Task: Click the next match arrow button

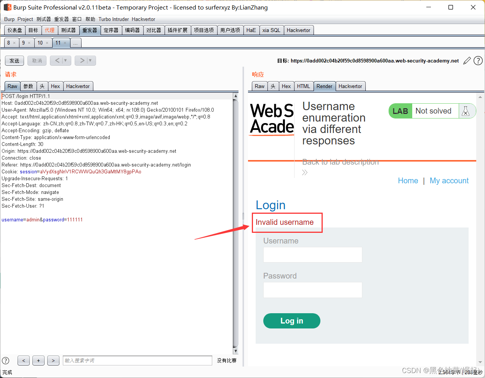Action: 53,360
